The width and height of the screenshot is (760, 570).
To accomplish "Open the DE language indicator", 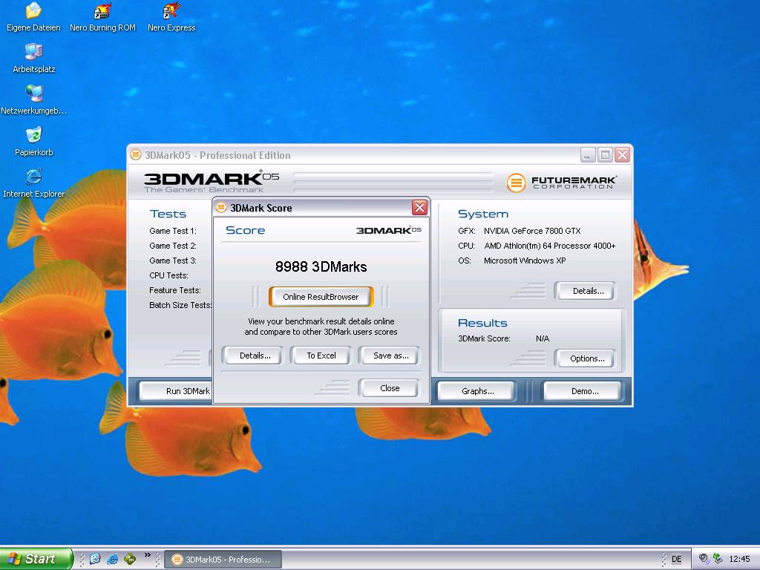I will (x=677, y=560).
